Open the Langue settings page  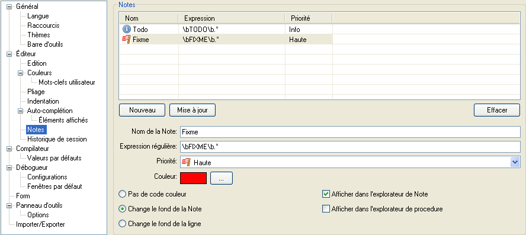pyautogui.click(x=39, y=16)
